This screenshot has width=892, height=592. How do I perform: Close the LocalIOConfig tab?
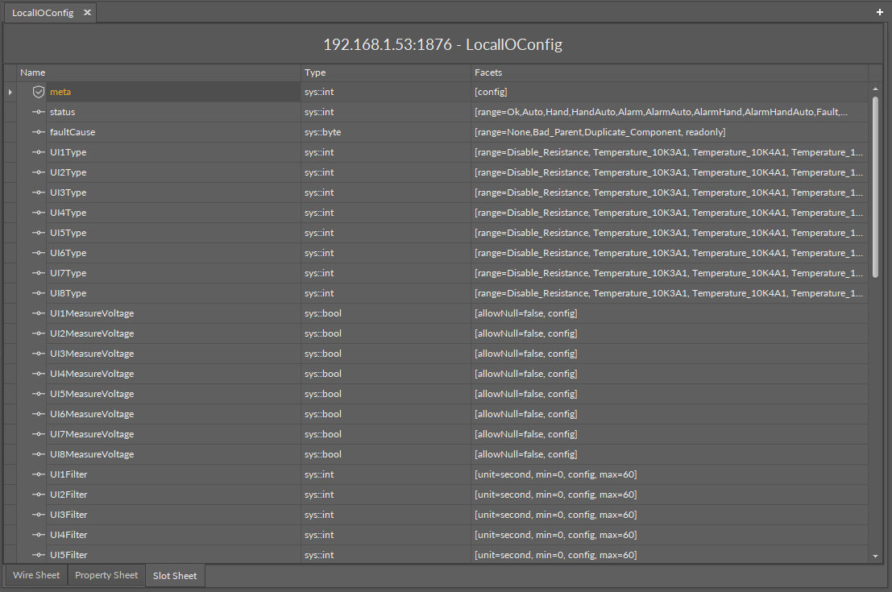coord(87,12)
